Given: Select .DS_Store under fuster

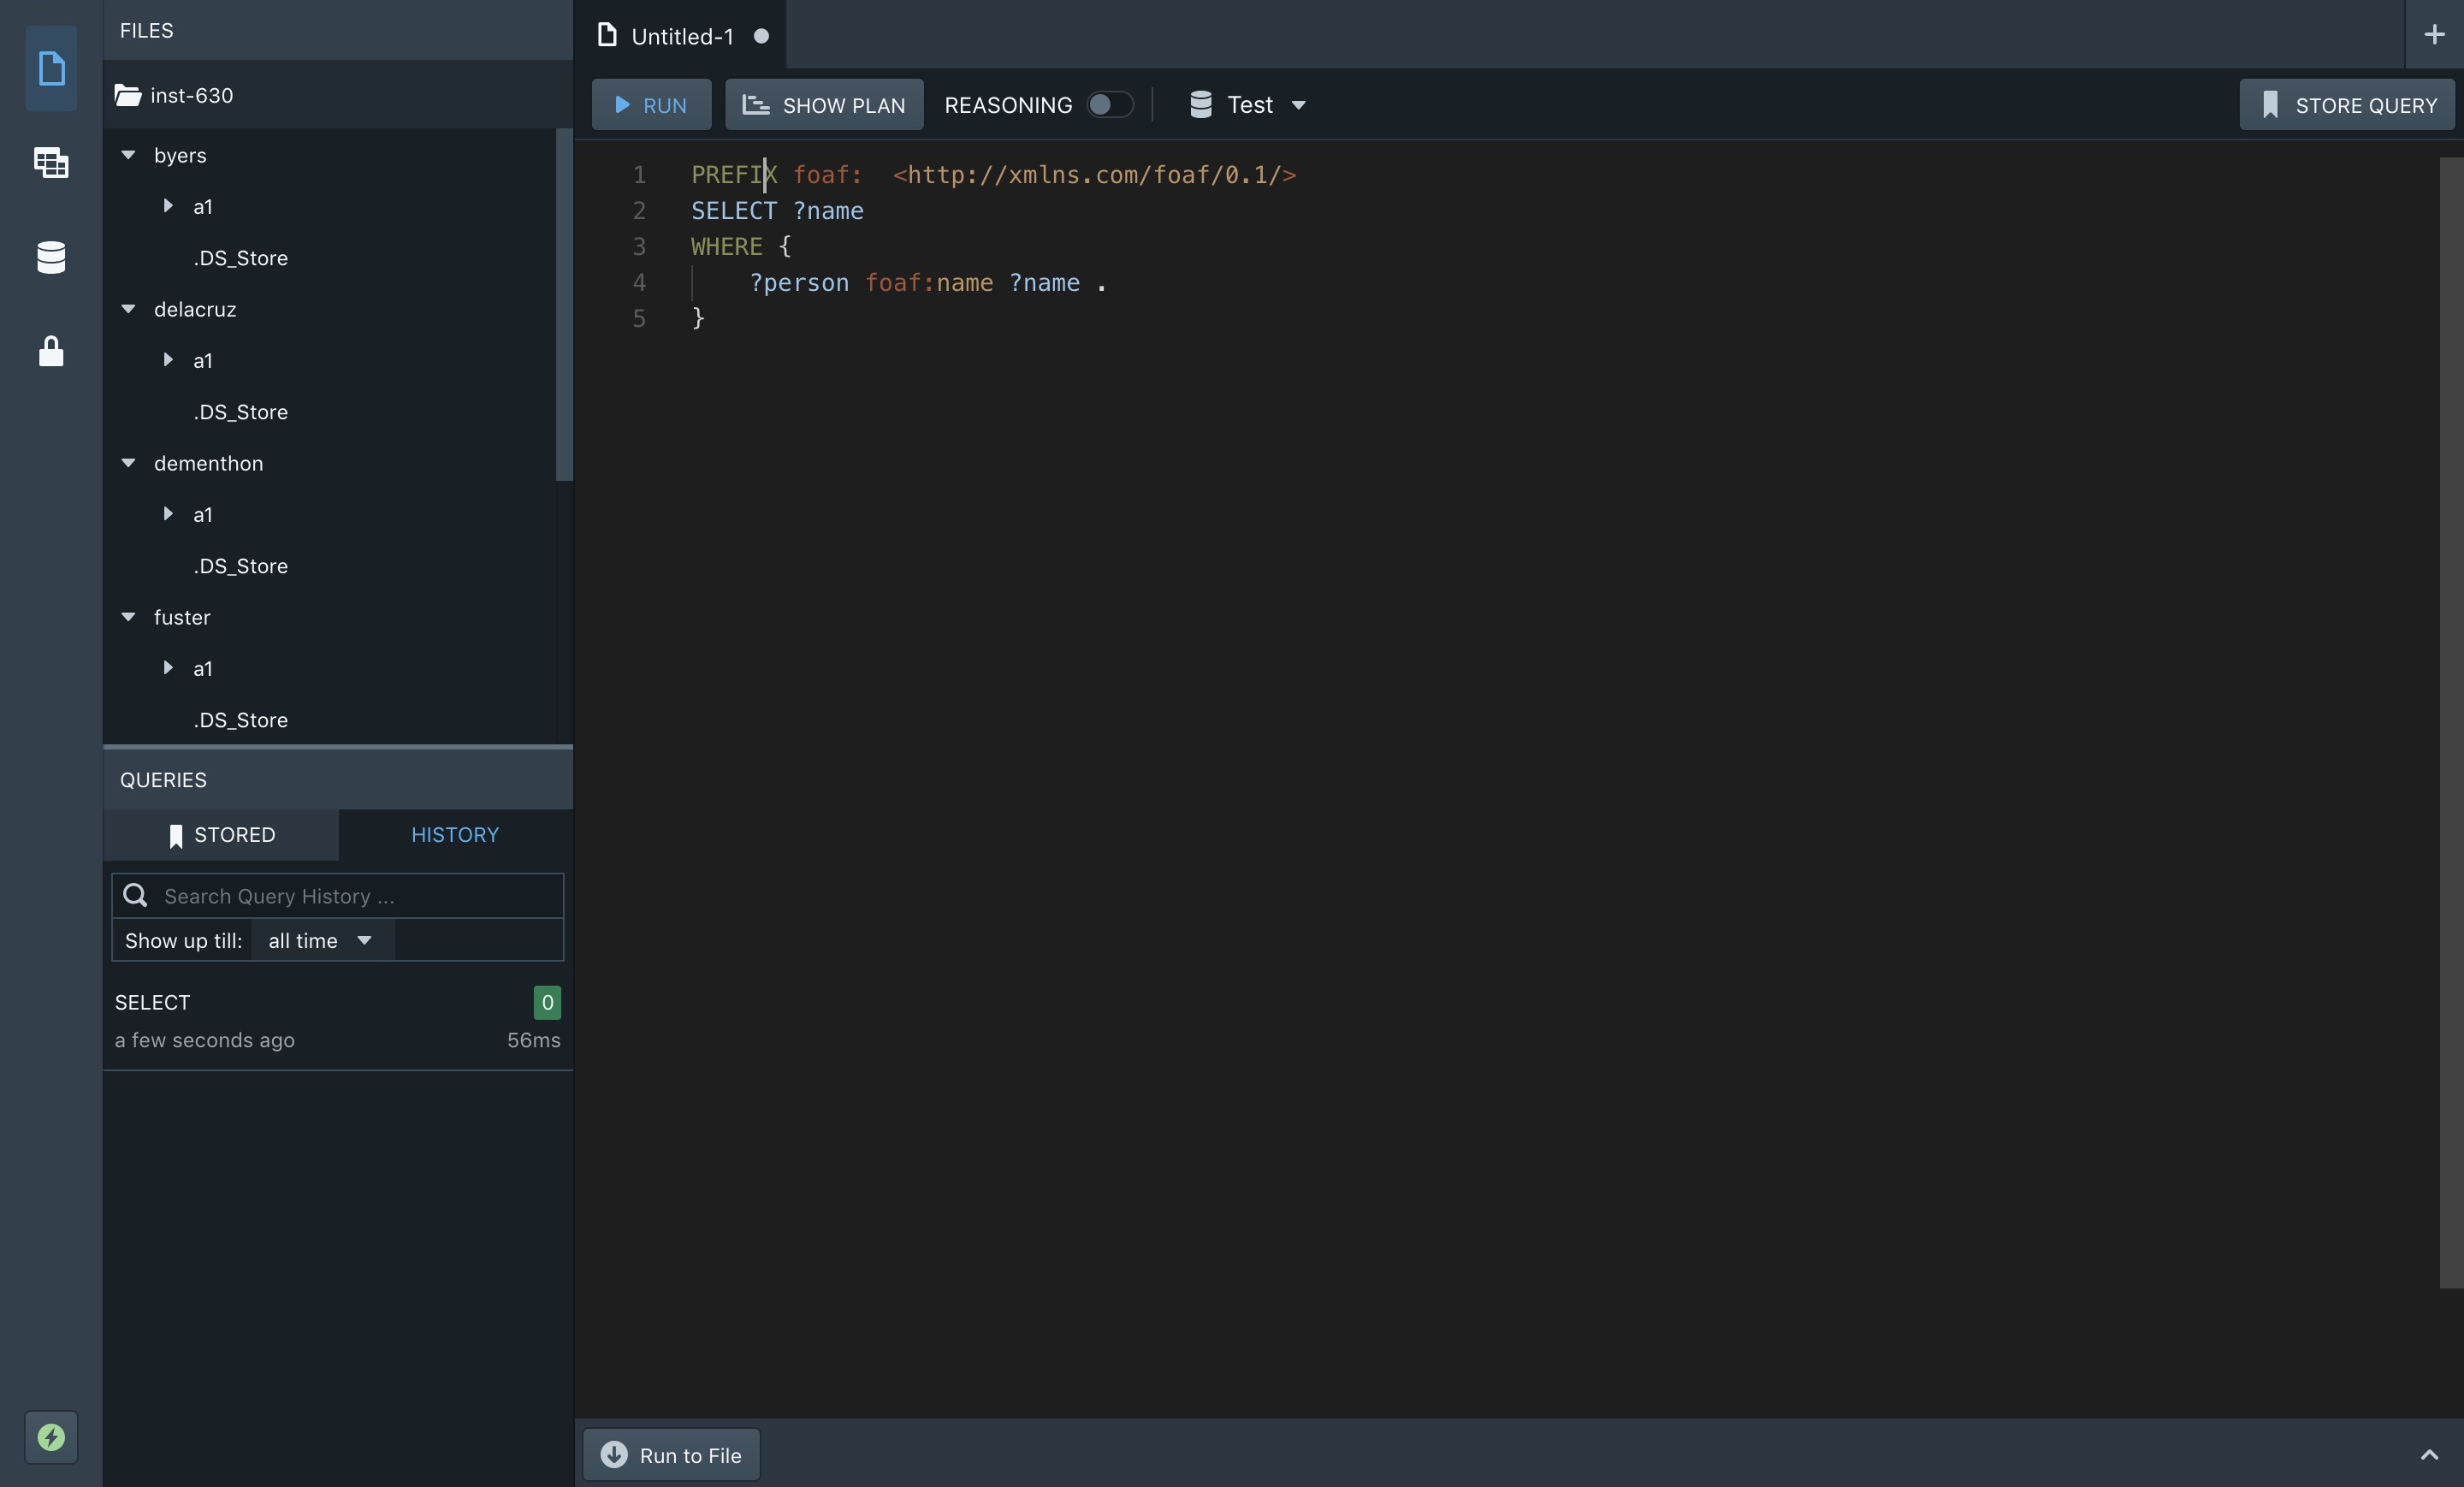Looking at the screenshot, I should (241, 720).
